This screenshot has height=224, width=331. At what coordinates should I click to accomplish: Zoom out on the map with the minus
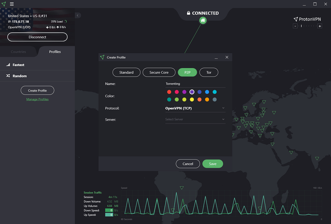295,26
